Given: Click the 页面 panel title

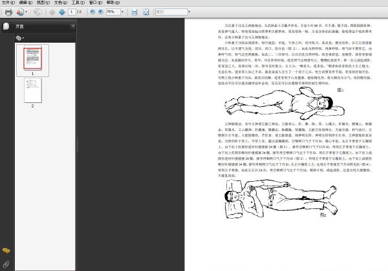Looking at the screenshot, I should coord(19,27).
